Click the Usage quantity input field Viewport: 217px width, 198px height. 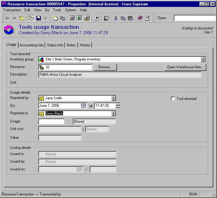(x=51, y=122)
